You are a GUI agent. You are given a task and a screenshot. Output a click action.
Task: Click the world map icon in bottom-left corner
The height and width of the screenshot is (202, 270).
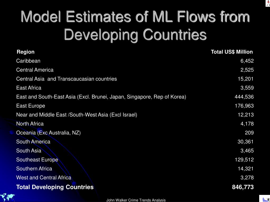click(8, 197)
